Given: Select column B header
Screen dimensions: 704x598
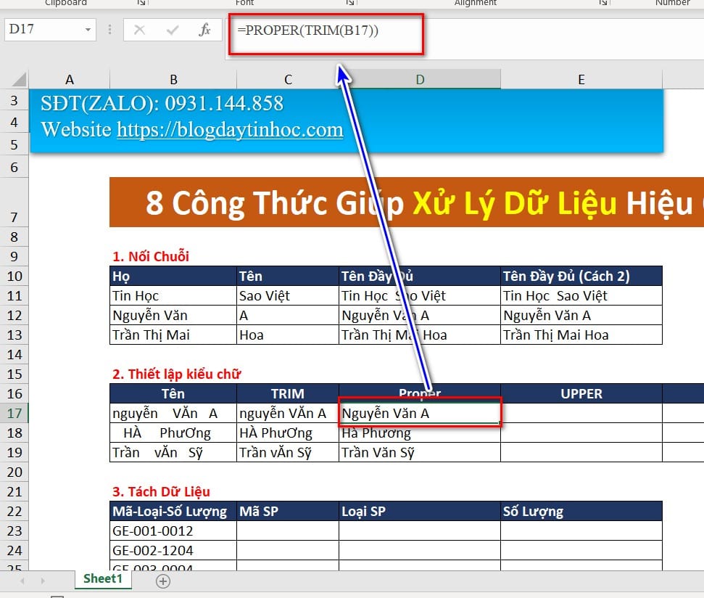Looking at the screenshot, I should click(x=173, y=80).
